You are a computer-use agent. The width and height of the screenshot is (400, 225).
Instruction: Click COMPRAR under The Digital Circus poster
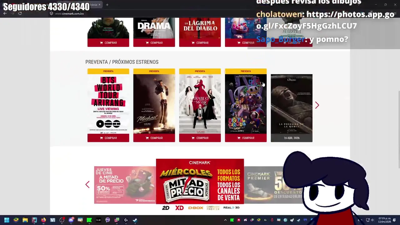[246, 138]
